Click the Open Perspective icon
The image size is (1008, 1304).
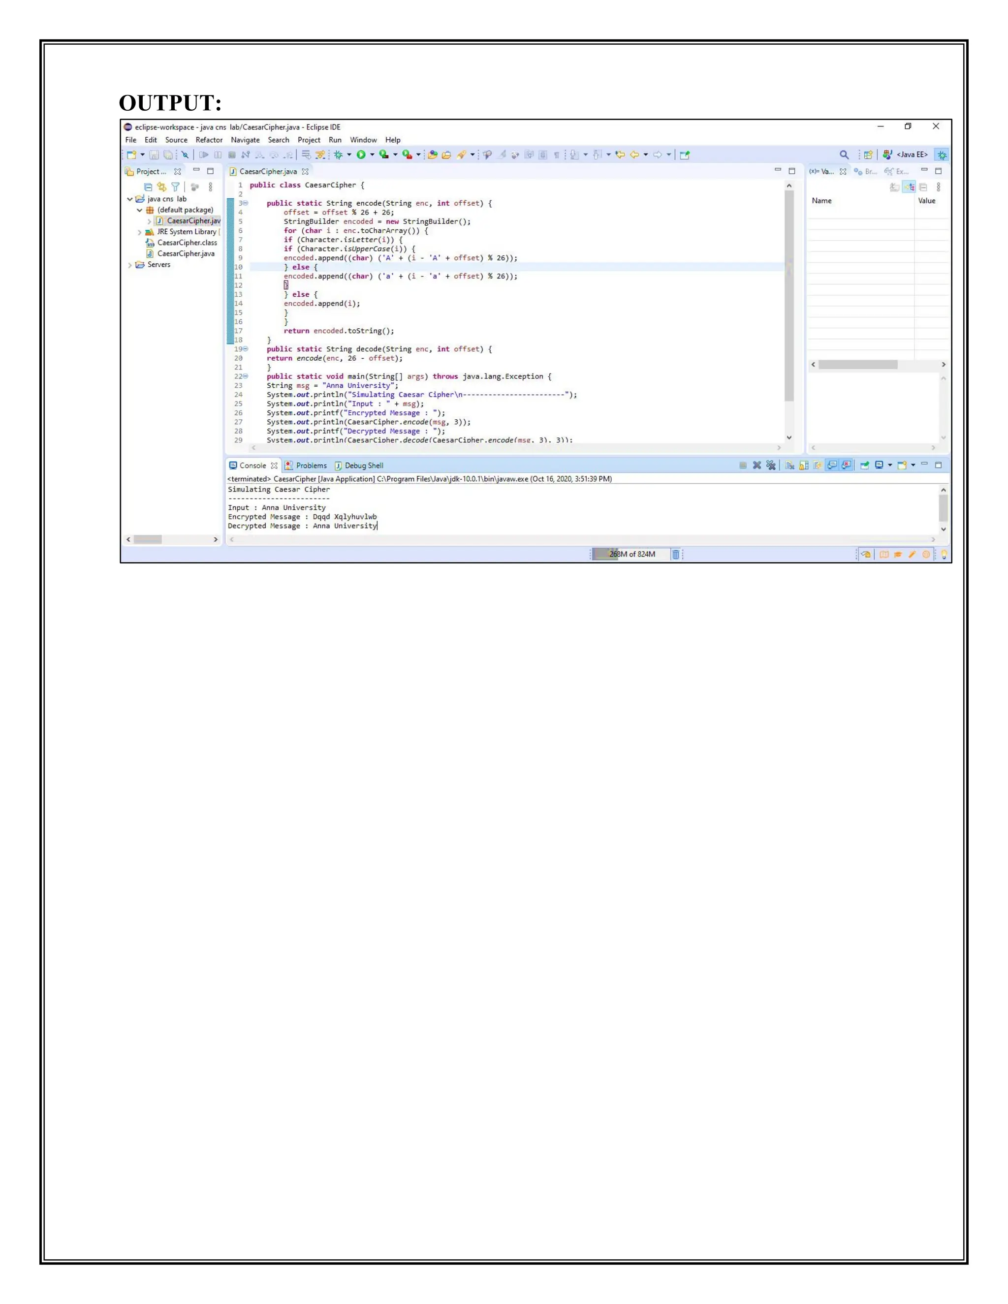(868, 155)
